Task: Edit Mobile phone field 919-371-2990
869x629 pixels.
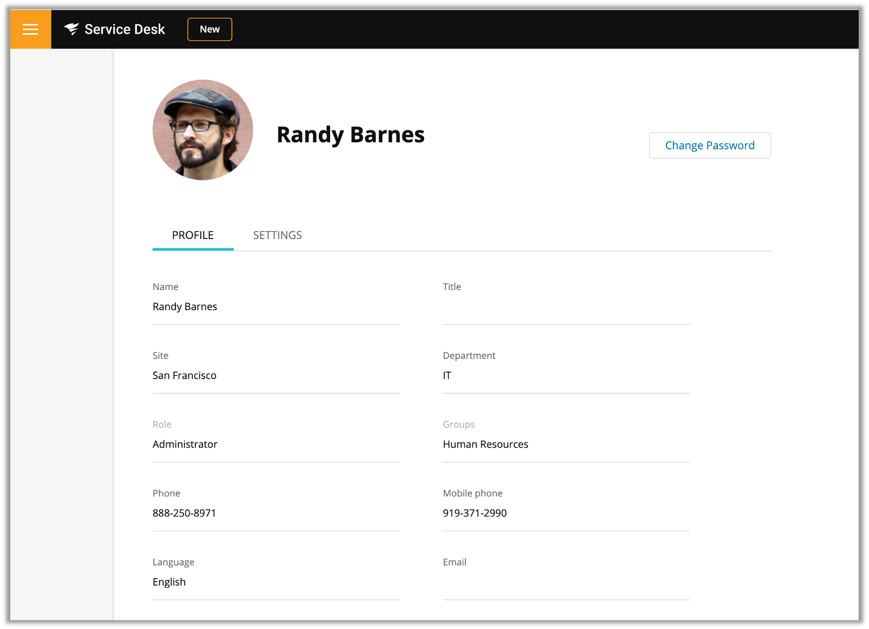Action: tap(566, 513)
